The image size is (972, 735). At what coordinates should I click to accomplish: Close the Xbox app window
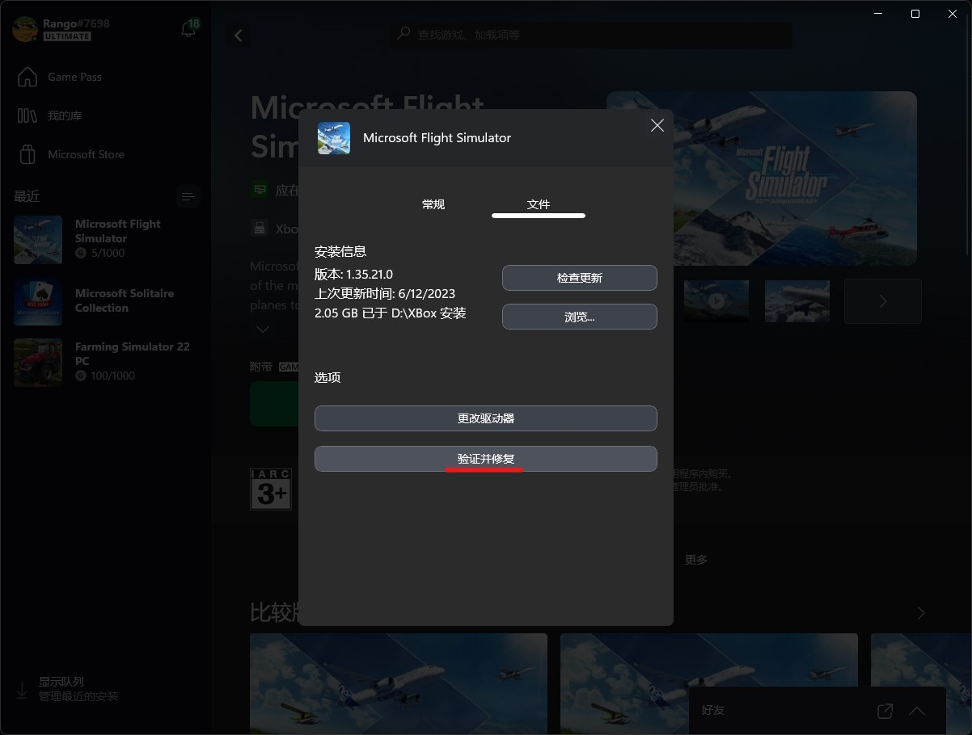(953, 14)
